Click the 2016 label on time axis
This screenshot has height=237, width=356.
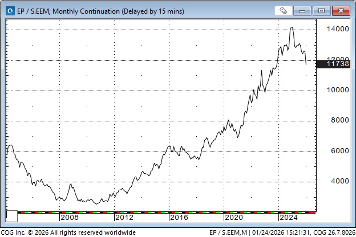(x=179, y=218)
